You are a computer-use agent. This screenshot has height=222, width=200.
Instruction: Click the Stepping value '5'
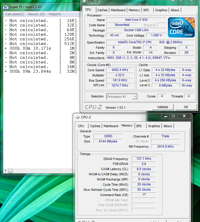[186, 48]
